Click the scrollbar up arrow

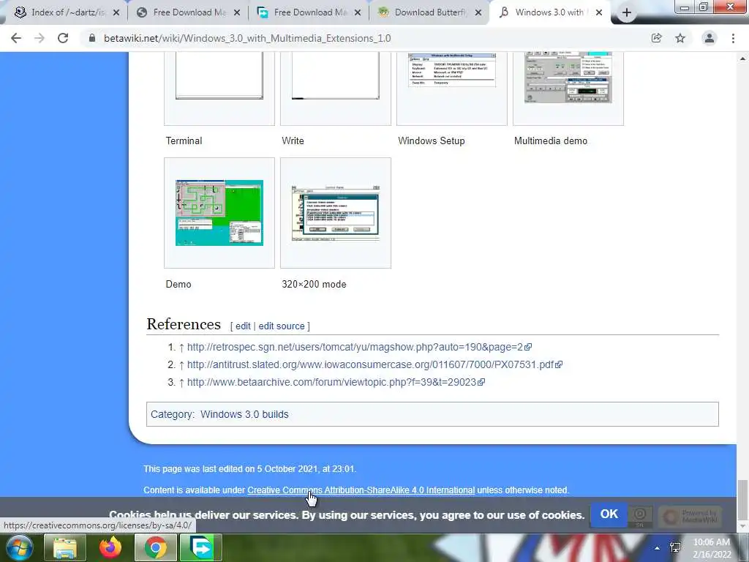pyautogui.click(x=742, y=59)
